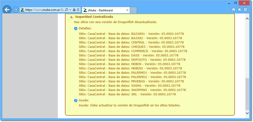Open favorites star icon

coord(239,10)
